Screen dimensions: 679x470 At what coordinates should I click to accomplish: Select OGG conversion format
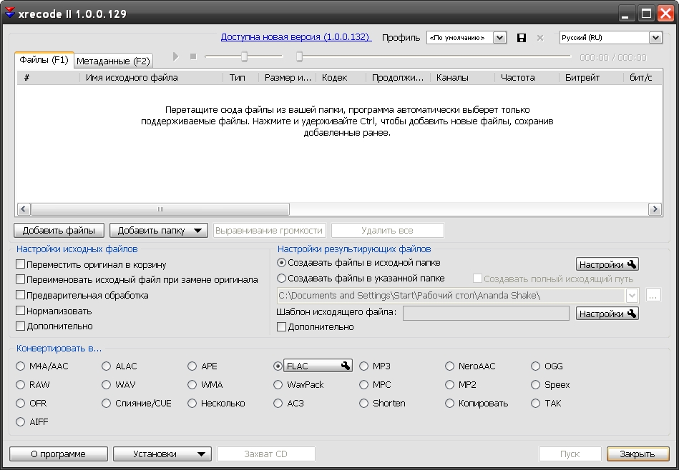[536, 366]
